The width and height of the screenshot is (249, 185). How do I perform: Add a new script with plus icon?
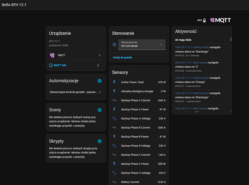coord(99,141)
